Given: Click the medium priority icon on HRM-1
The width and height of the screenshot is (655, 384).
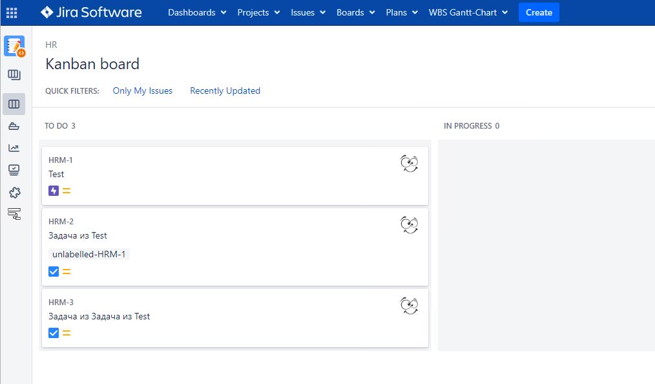Looking at the screenshot, I should click(67, 191).
